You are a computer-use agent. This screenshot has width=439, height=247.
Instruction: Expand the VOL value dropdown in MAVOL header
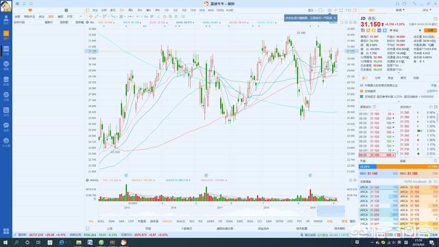[x=120, y=180]
